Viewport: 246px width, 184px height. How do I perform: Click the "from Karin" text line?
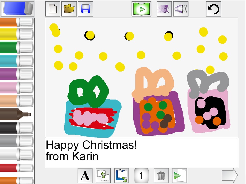[72, 156]
